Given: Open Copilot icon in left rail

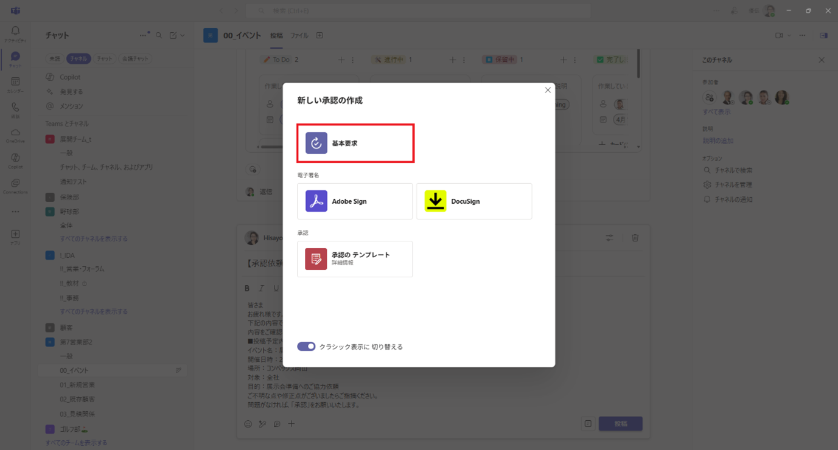Looking at the screenshot, I should [x=15, y=161].
